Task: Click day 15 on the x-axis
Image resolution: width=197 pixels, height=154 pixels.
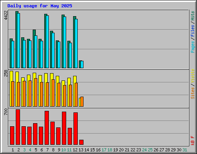Action: tap(92, 150)
